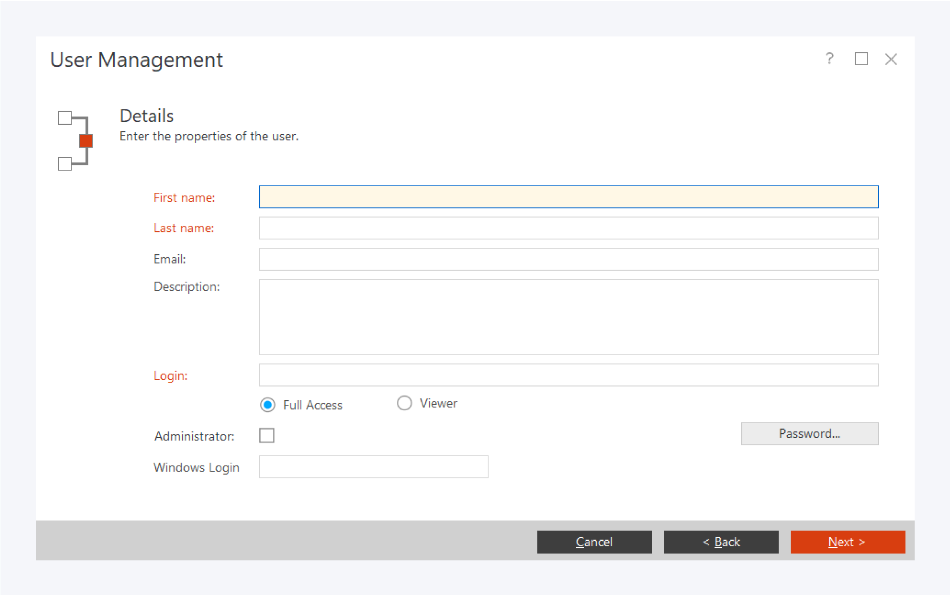Click the Windows Login text box

coord(373,467)
